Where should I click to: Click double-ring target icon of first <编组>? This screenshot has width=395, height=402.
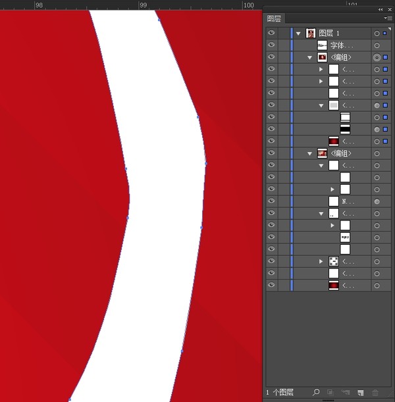tap(377, 57)
